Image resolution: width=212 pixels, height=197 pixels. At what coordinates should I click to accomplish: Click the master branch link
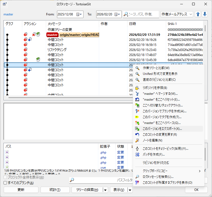(x=8, y=14)
